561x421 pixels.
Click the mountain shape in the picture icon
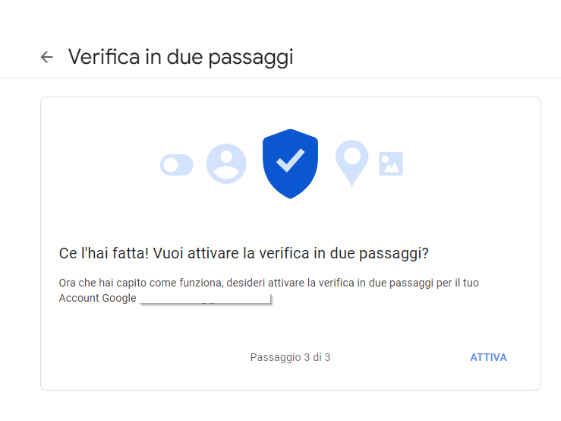point(392,166)
